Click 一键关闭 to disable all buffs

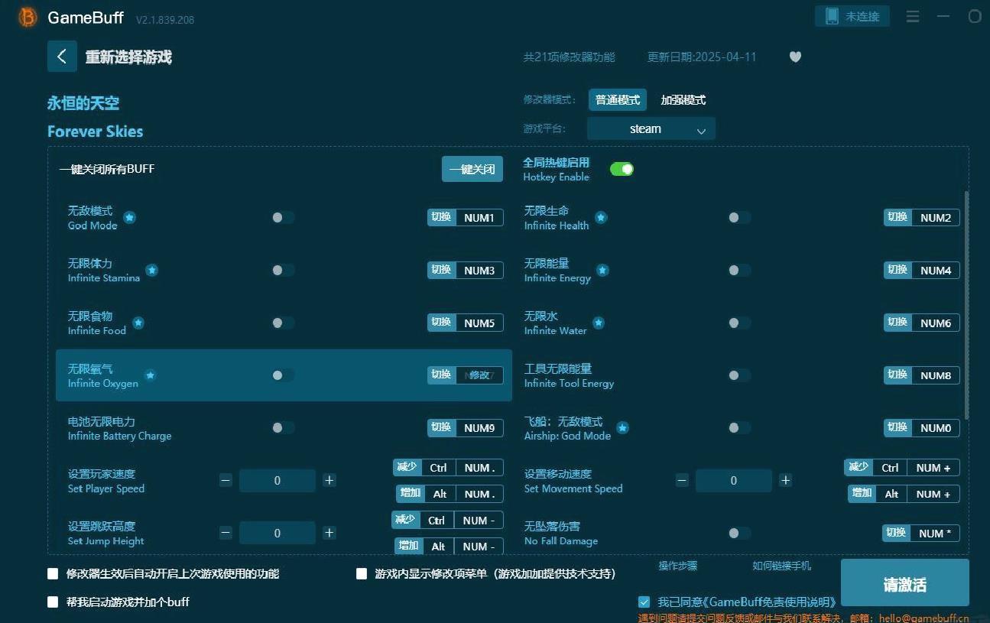click(472, 169)
